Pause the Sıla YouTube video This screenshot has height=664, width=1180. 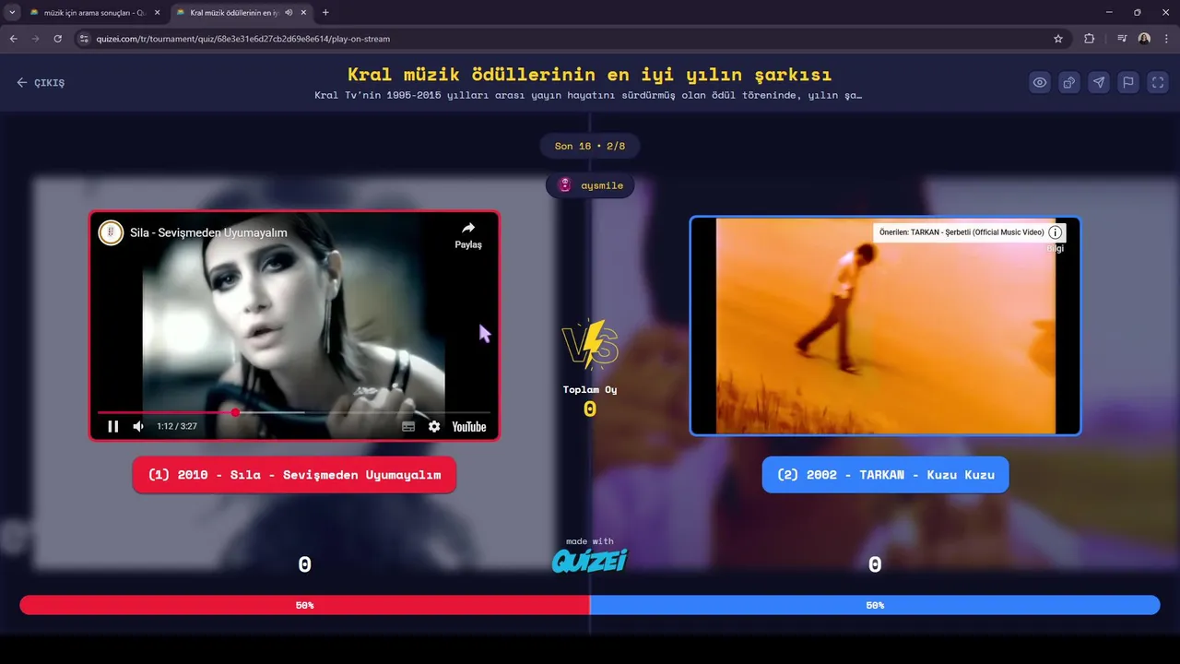113,426
